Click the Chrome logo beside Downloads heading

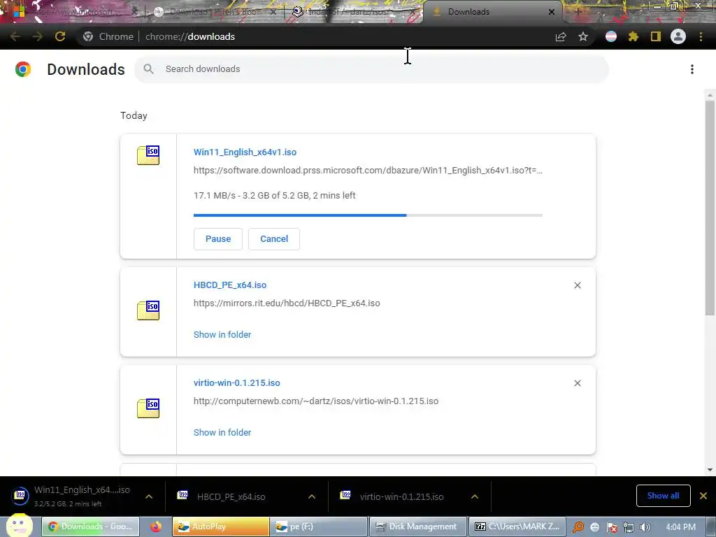click(23, 69)
